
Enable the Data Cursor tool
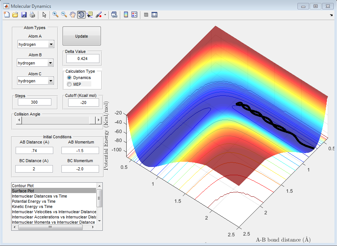click(x=90, y=15)
